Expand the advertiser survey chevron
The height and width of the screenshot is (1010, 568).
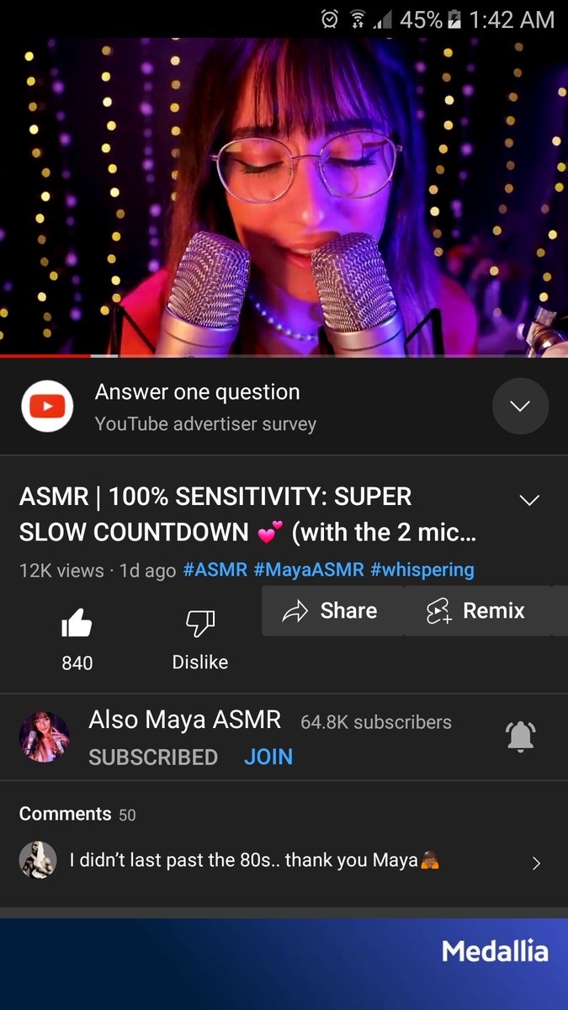[520, 407]
